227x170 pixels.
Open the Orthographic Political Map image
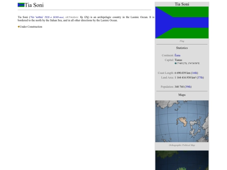(x=182, y=121)
